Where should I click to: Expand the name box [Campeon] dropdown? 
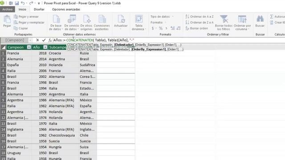[30, 40]
